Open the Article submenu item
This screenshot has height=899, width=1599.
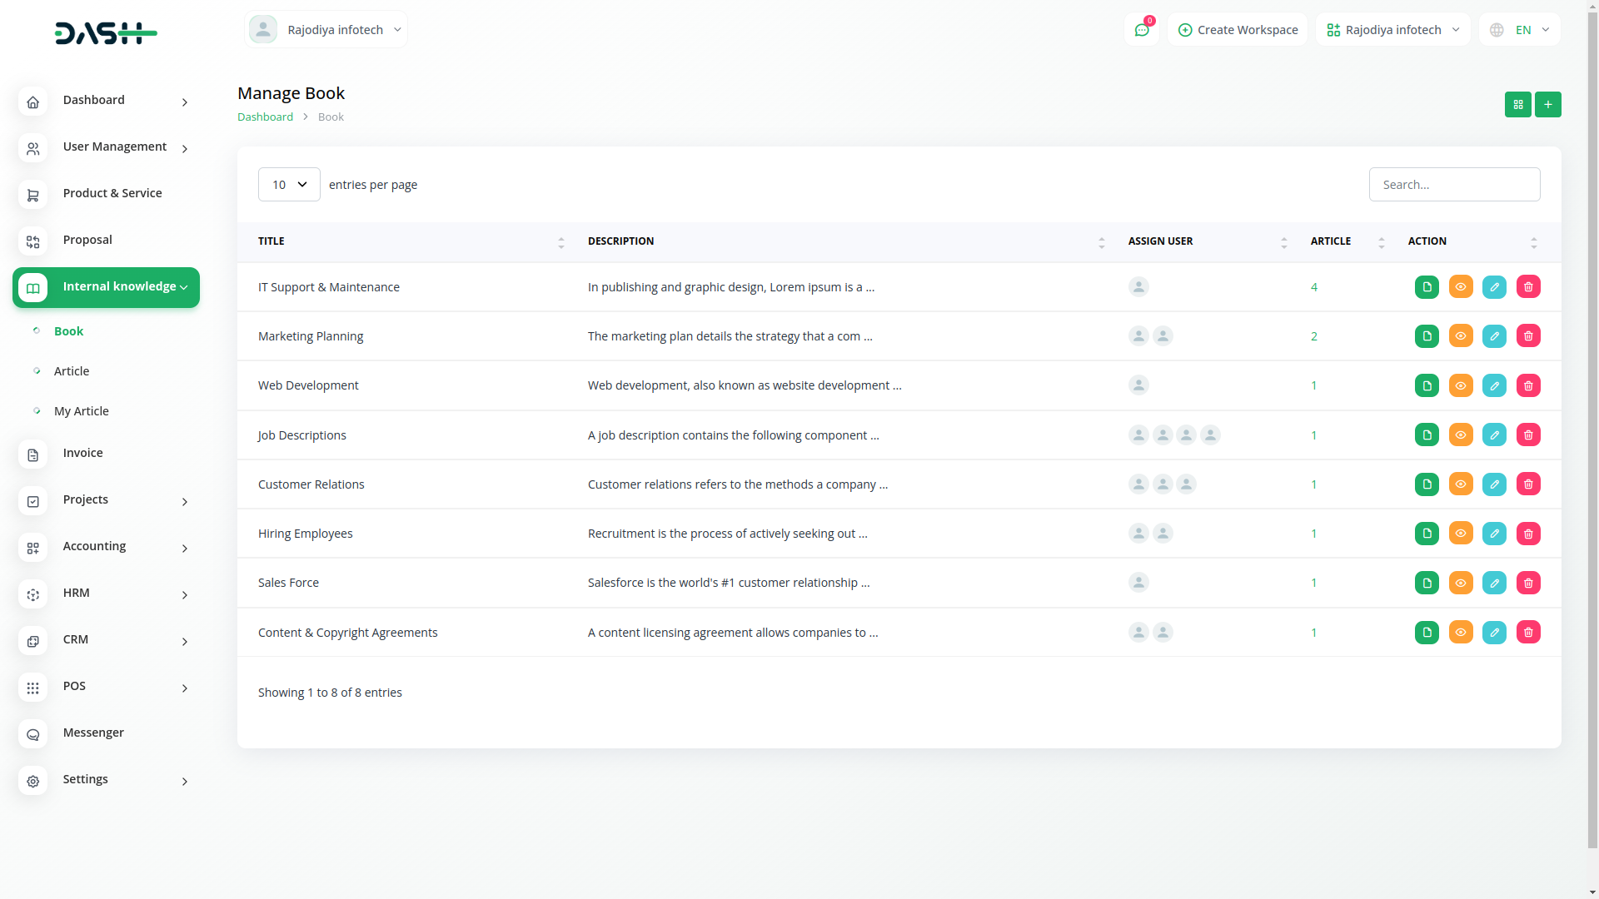[x=72, y=371]
